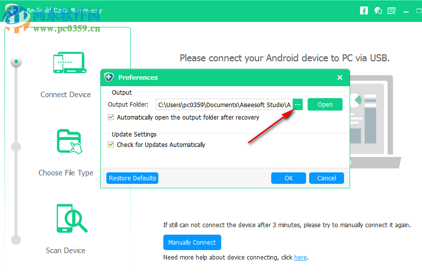Minimize the Android Data Recovery window
This screenshot has width=422, height=276.
tap(406, 11)
